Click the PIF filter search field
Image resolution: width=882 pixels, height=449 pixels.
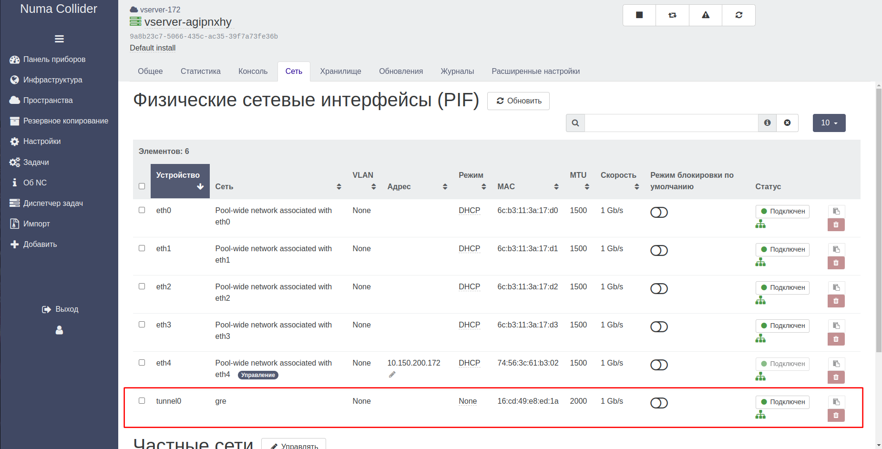point(671,123)
